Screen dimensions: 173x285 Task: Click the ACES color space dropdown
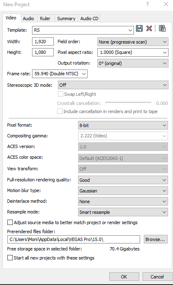point(123,158)
